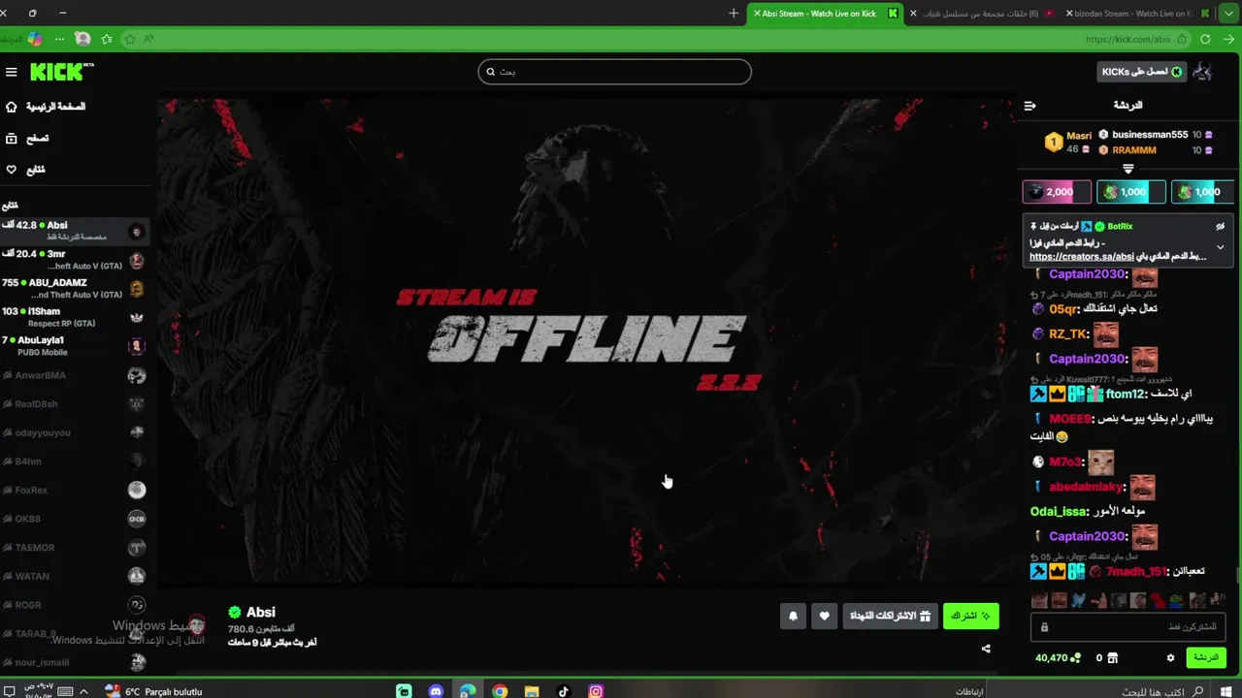Click the share icon below the stream
Image resolution: width=1242 pixels, height=698 pixels.
coord(986,649)
